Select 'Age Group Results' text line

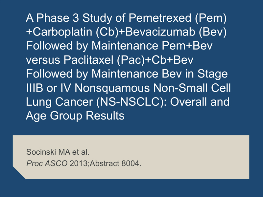pyautogui.click(x=75, y=116)
